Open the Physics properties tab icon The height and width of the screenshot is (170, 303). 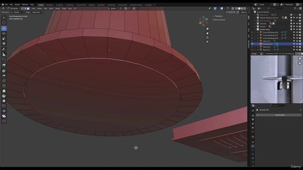(253, 154)
